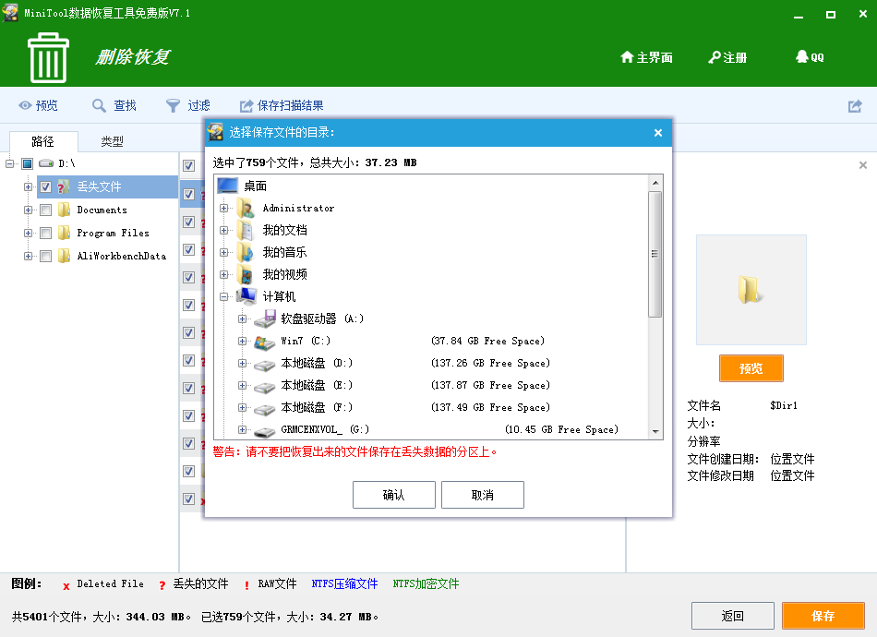Image resolution: width=877 pixels, height=637 pixels.
Task: Open 过滤 filter funnel tool
Action: 188,105
